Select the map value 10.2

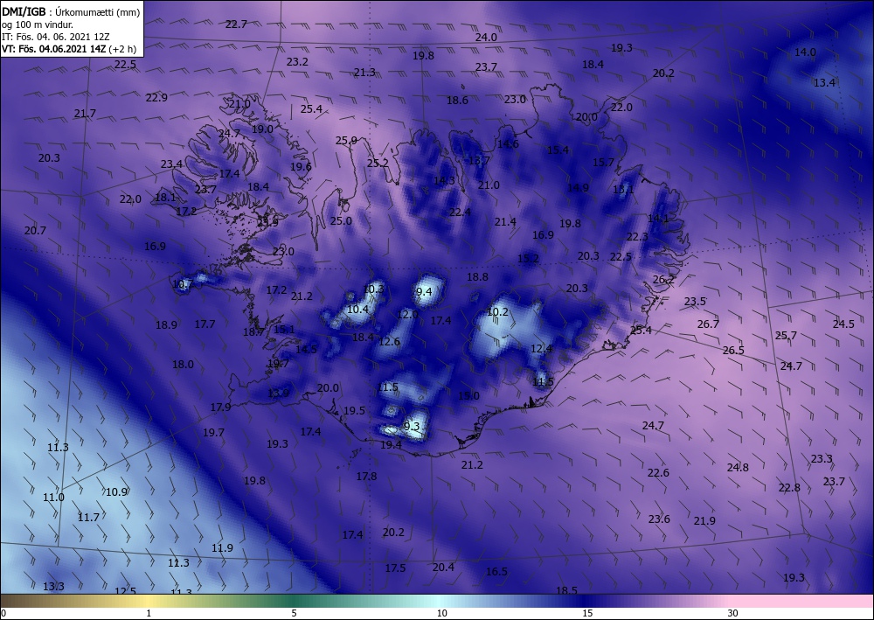497,312
